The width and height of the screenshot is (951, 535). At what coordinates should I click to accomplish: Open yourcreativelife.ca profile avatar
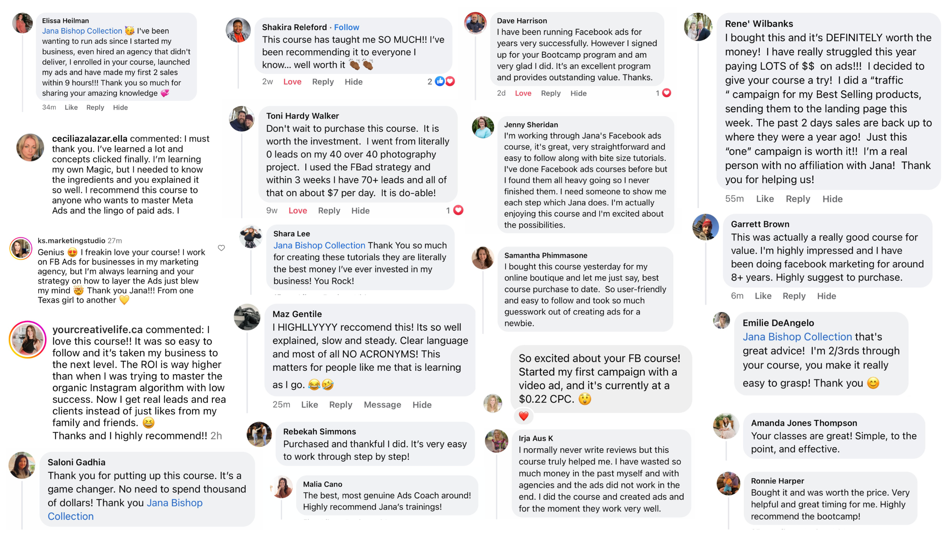pyautogui.click(x=27, y=340)
